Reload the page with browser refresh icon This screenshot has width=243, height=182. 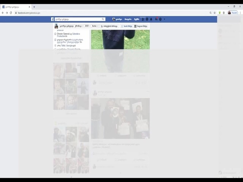[x=11, y=13]
